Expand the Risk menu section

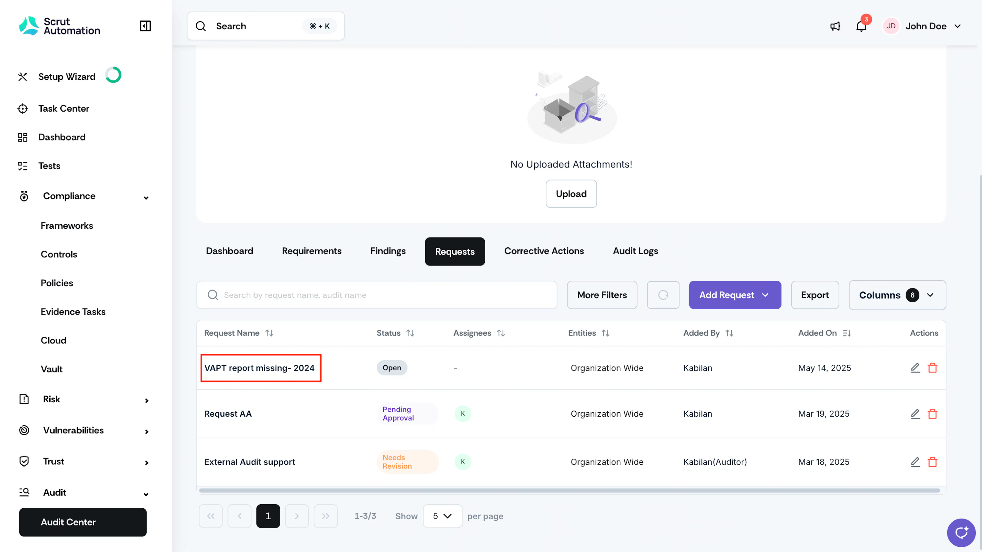146,401
